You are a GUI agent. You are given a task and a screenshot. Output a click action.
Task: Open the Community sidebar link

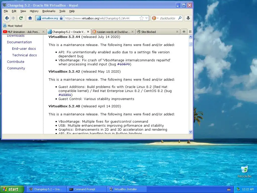(16, 68)
